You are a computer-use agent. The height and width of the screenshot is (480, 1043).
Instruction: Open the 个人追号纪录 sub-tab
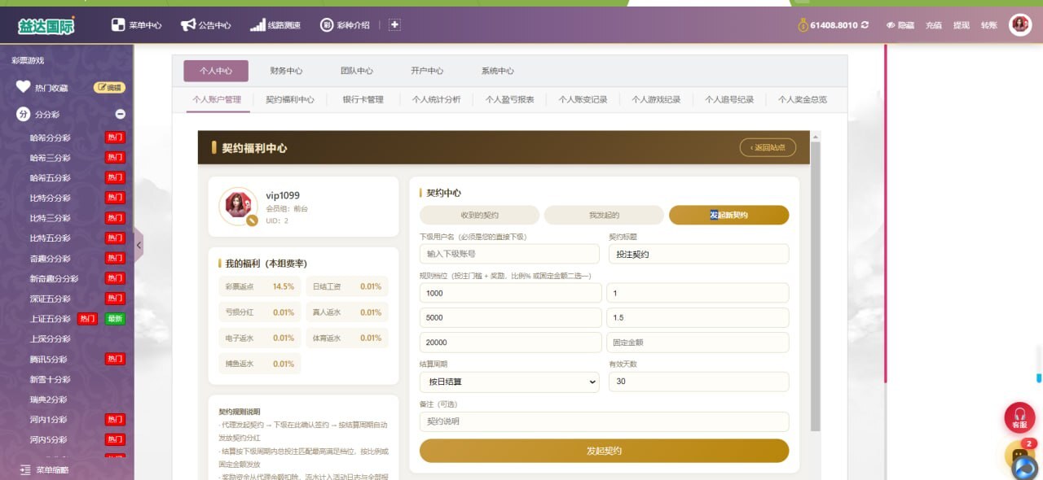click(x=729, y=99)
